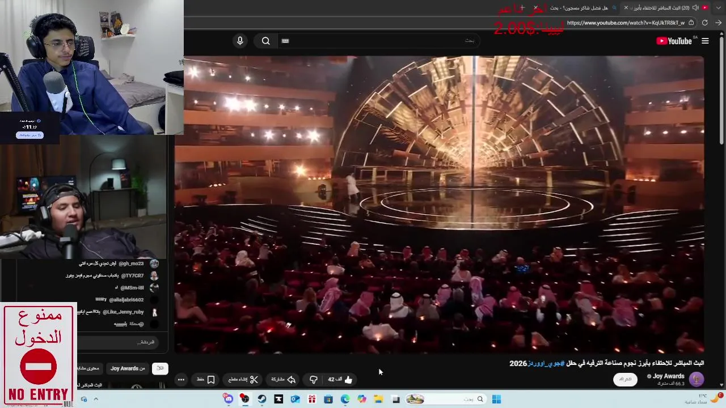726x408 pixels.
Task: Close the live broadcast YouTube tab
Action: 626,8
